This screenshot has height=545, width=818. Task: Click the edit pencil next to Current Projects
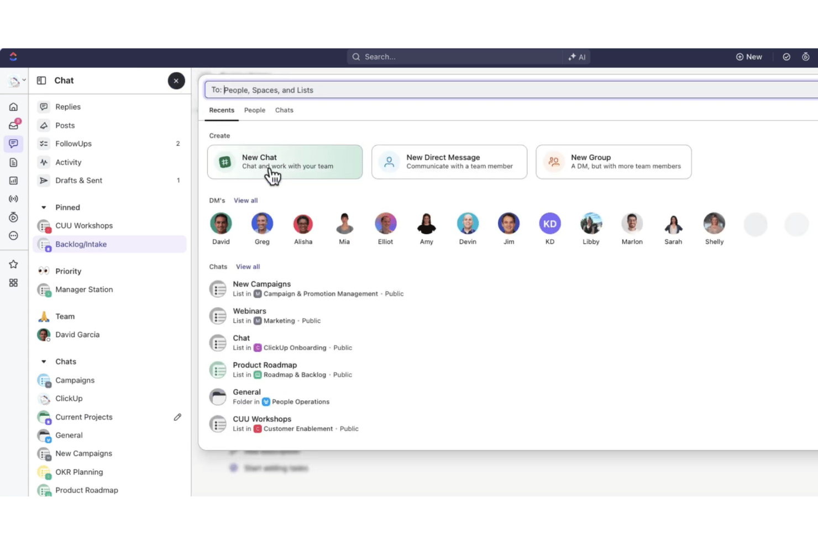coord(177,417)
